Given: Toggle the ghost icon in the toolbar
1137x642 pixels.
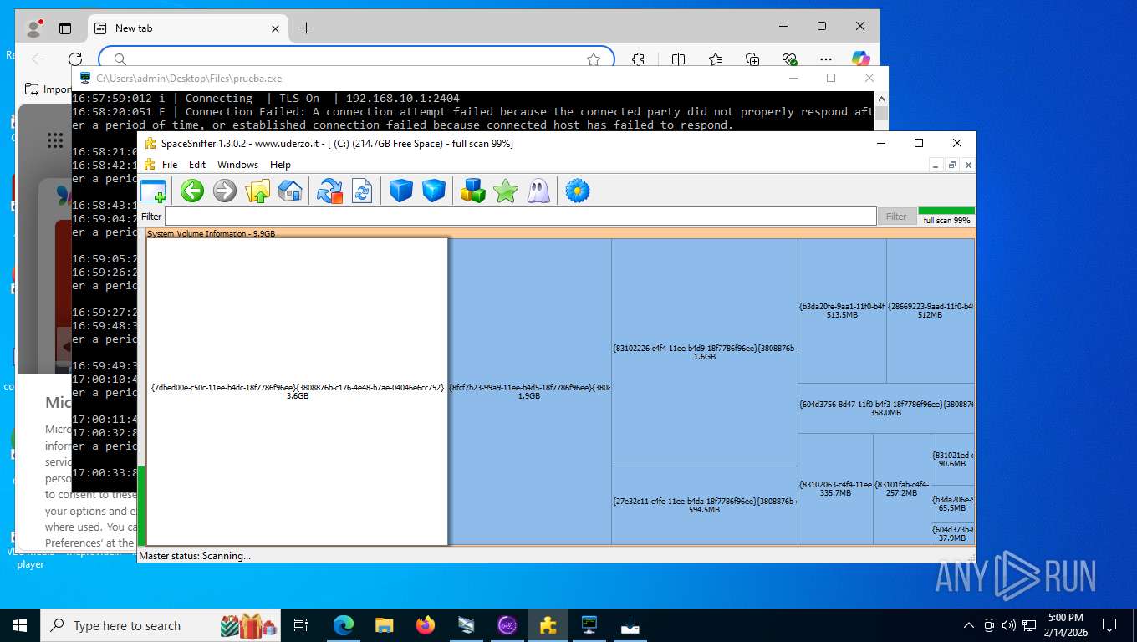Looking at the screenshot, I should click(x=538, y=191).
